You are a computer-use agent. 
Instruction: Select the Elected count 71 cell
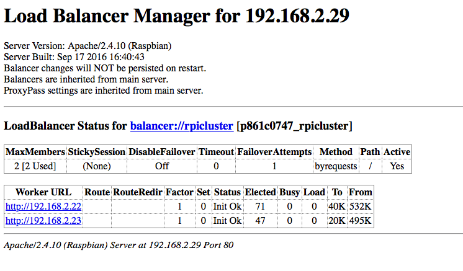[x=260, y=207]
